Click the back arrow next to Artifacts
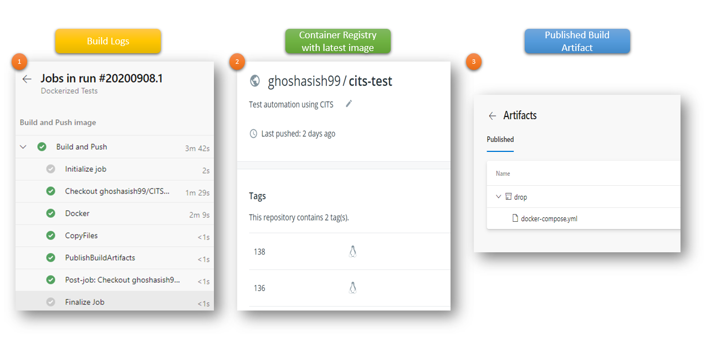Viewport: 706px width, 346px height. coord(492,116)
